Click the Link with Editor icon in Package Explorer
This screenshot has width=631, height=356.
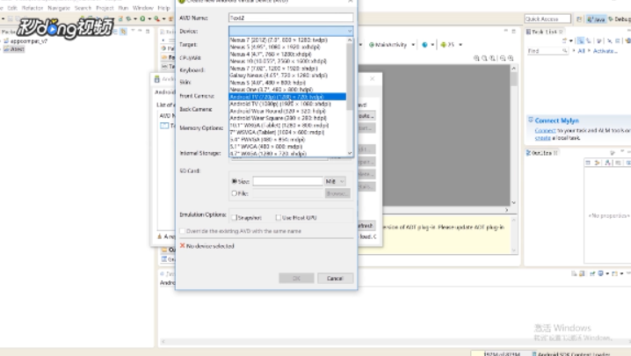[123, 31]
